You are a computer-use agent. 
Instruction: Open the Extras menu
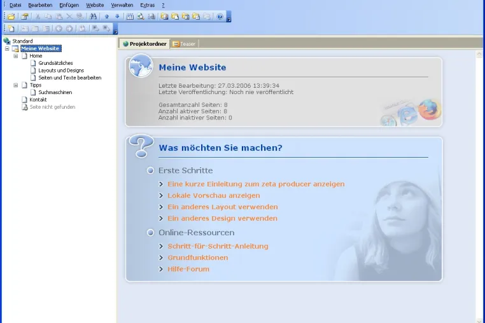click(x=147, y=5)
